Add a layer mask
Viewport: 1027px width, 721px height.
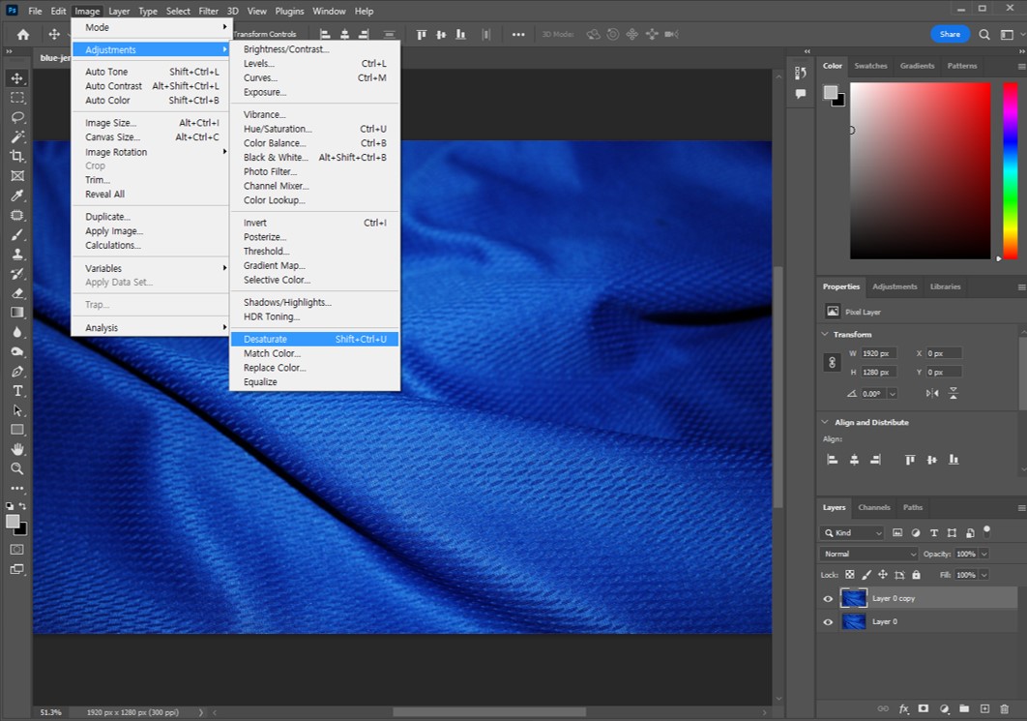924,708
